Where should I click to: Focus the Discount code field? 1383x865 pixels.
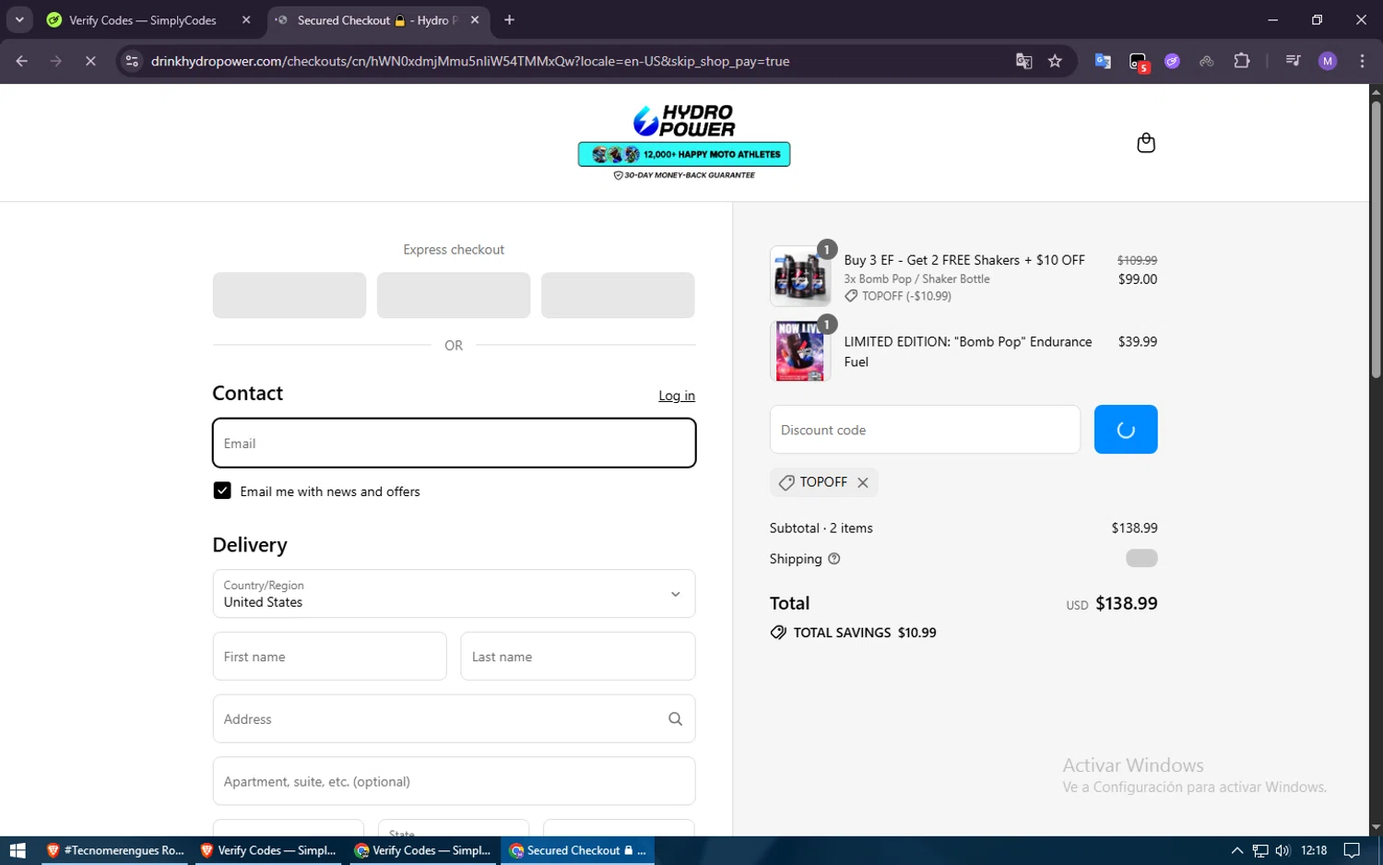click(925, 430)
